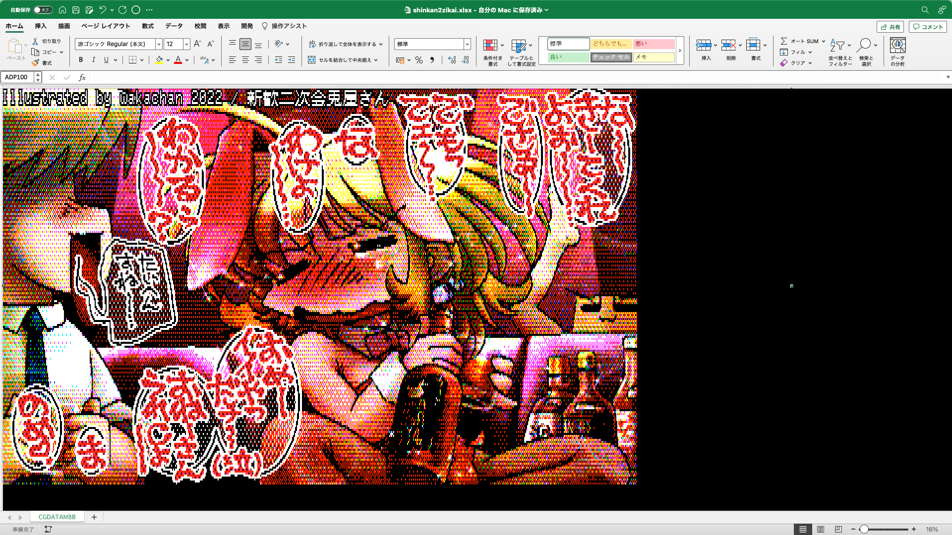Viewport: 952px width, 535px height.
Task: Open the number format dropdown
Action: [x=467, y=44]
